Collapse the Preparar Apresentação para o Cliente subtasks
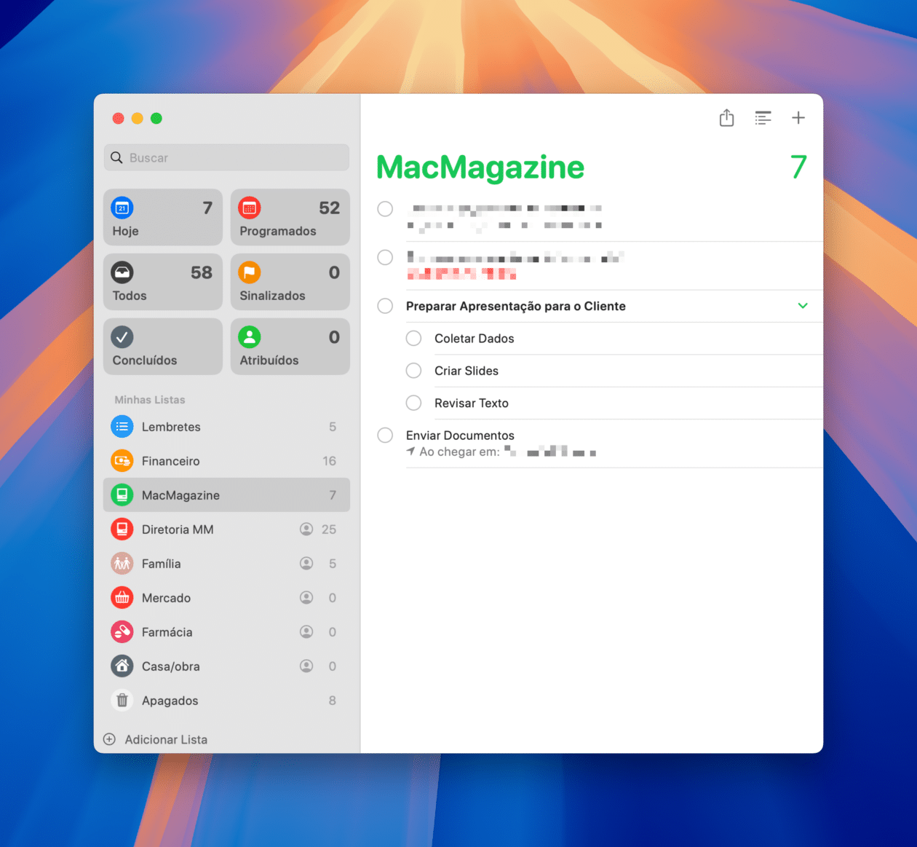The width and height of the screenshot is (917, 847). click(x=803, y=306)
